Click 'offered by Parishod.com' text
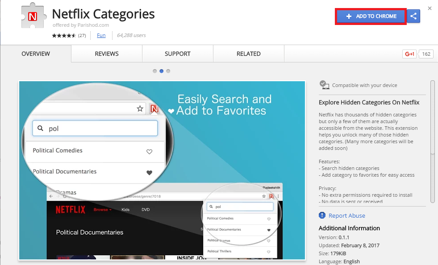The image size is (438, 265). tap(81, 25)
